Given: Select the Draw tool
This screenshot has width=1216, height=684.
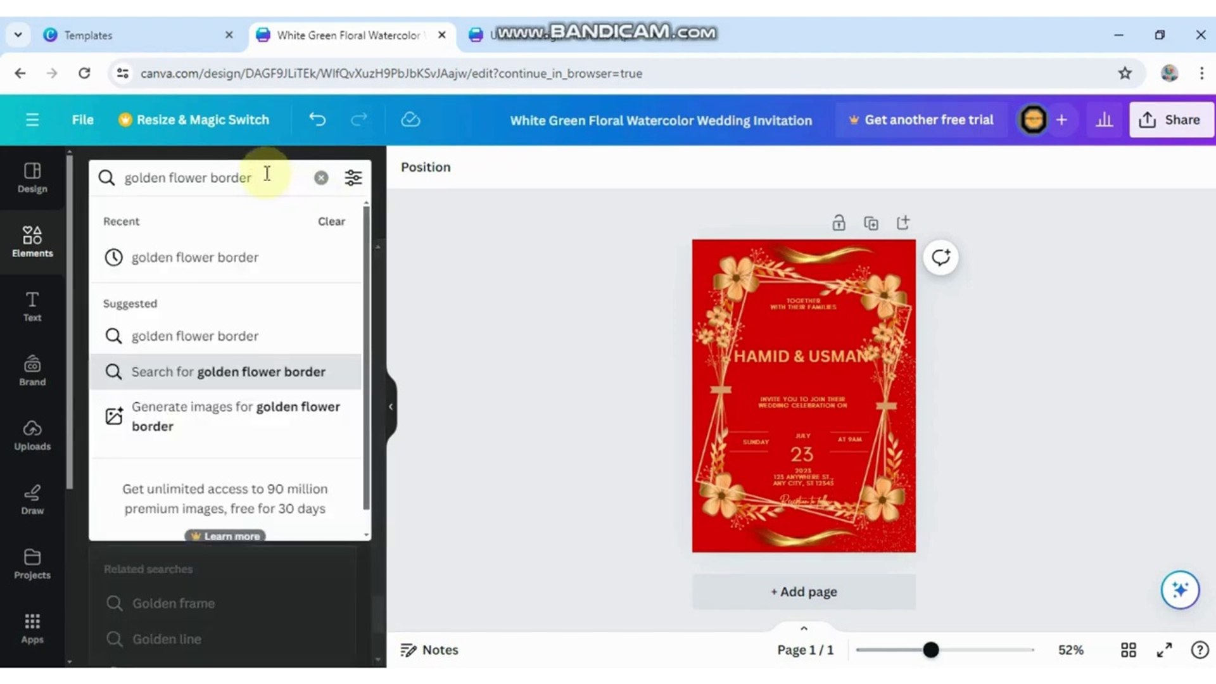Looking at the screenshot, I should pos(32,499).
